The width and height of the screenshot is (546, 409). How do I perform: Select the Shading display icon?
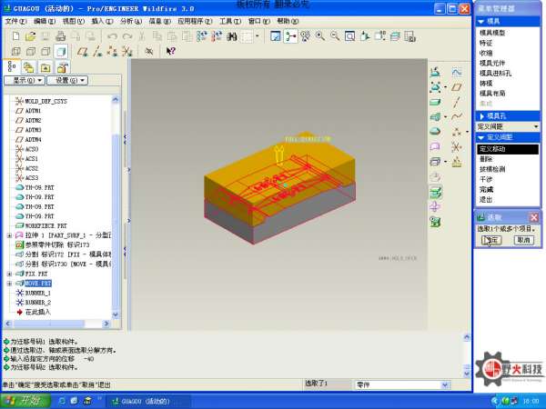(x=61, y=52)
